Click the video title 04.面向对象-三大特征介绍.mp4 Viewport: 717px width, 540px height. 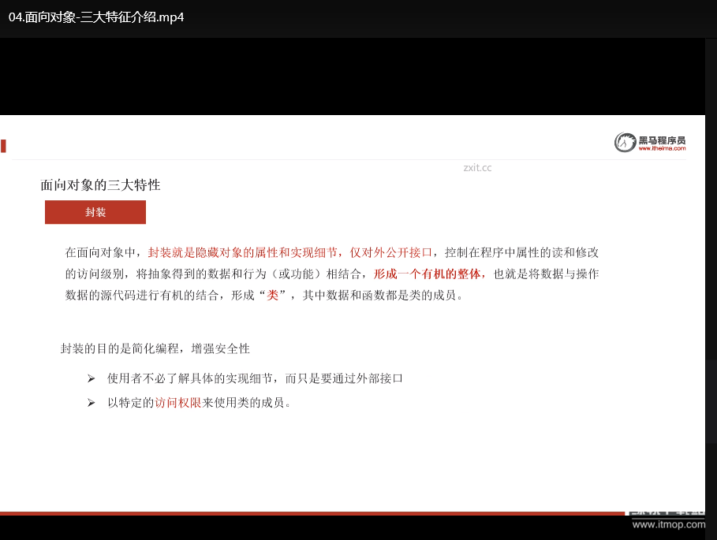(x=96, y=17)
